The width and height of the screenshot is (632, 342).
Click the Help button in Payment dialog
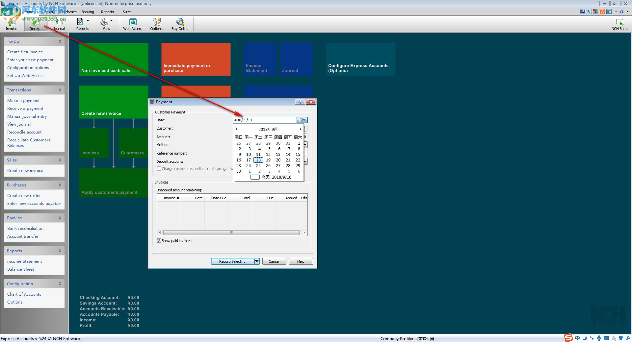(x=301, y=261)
